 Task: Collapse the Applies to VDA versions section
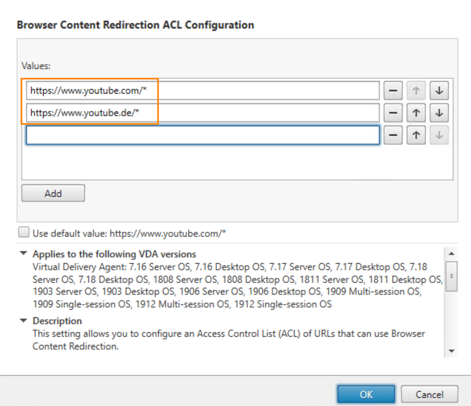tap(23, 253)
